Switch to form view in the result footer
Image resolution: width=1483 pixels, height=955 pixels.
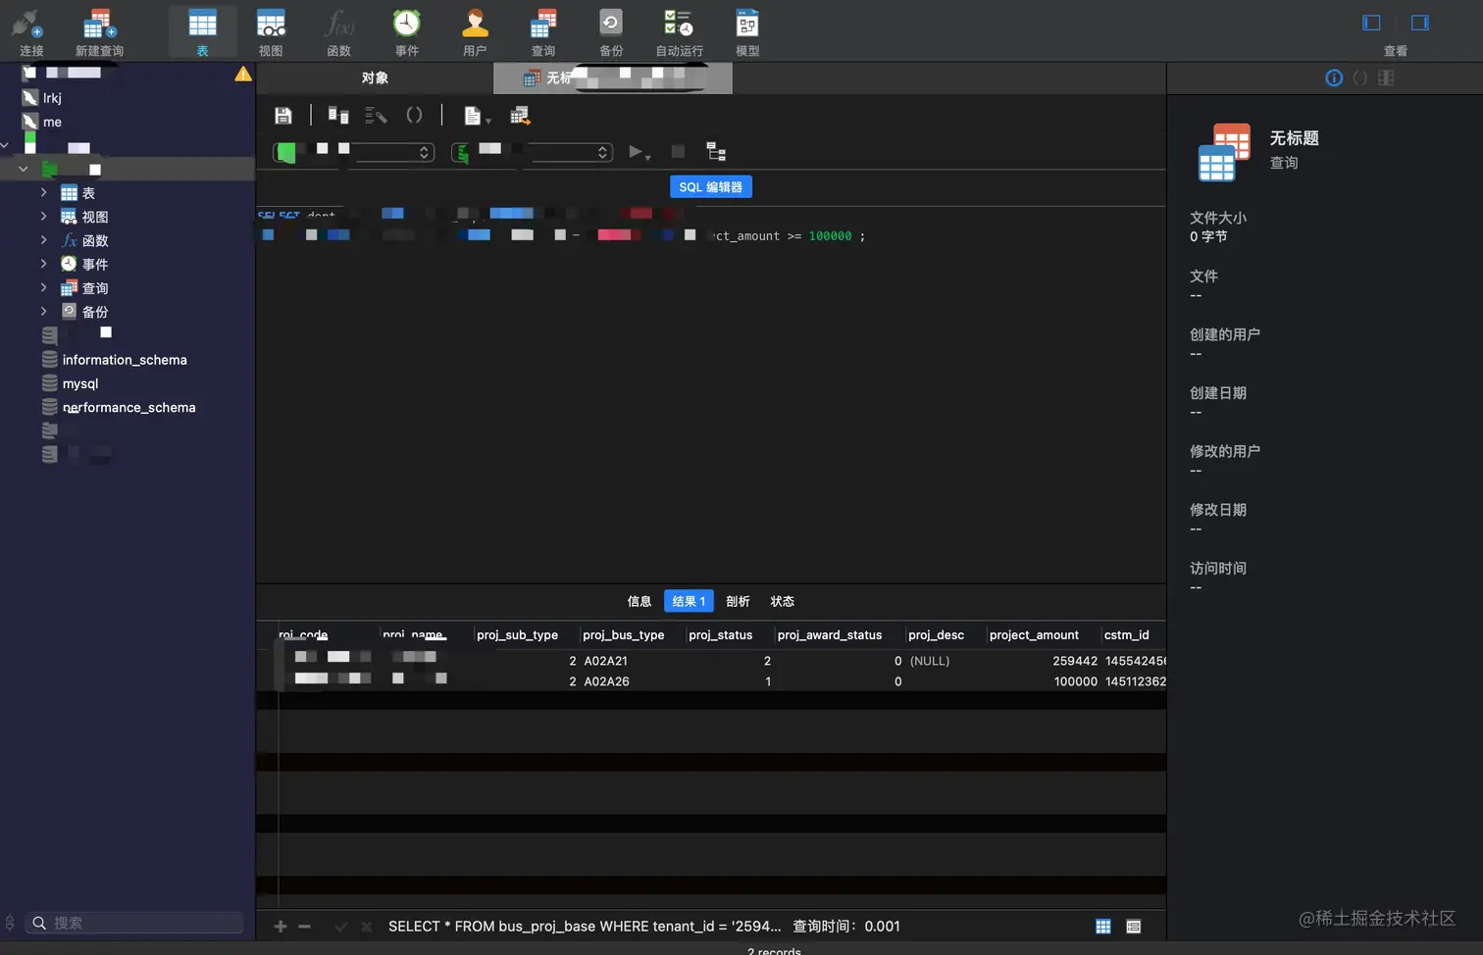[1134, 927]
